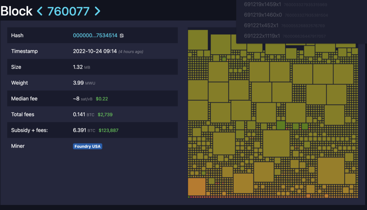Image resolution: width=367 pixels, height=210 pixels.
Task: Advance to the next block using right chevron
Action: click(98, 11)
